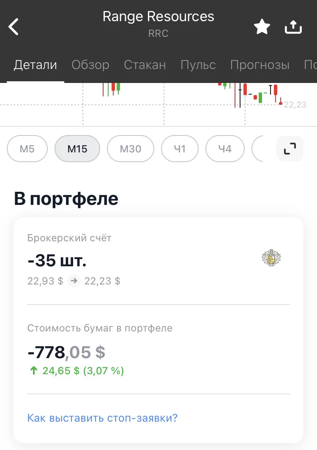Open 'Как выставить стоп-заявки?' link

click(102, 418)
